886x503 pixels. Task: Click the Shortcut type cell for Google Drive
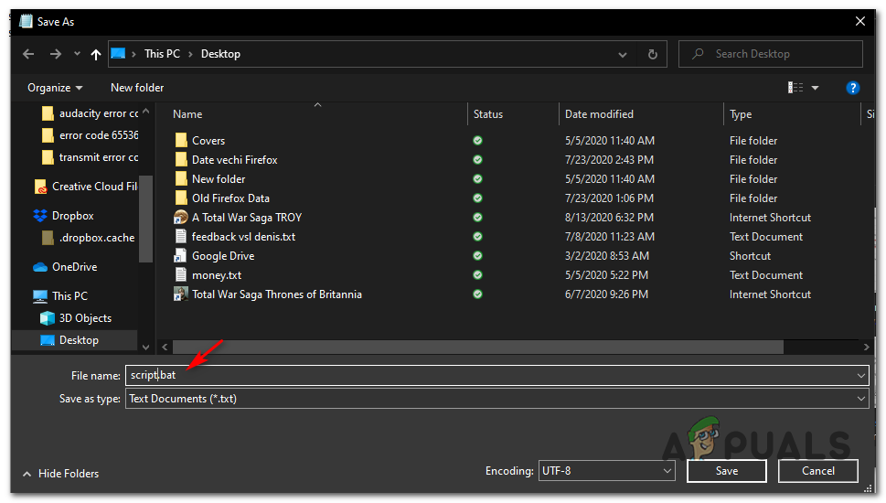(x=750, y=256)
